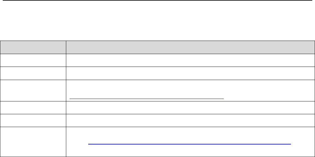Click the blank page area above the table
Viewport: 315px width, 157px height.
pos(157,21)
